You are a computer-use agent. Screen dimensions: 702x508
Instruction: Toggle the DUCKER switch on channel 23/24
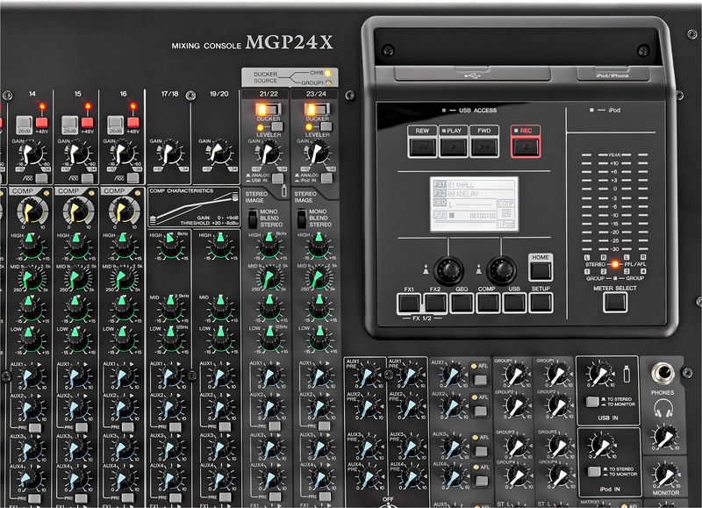coord(317,109)
